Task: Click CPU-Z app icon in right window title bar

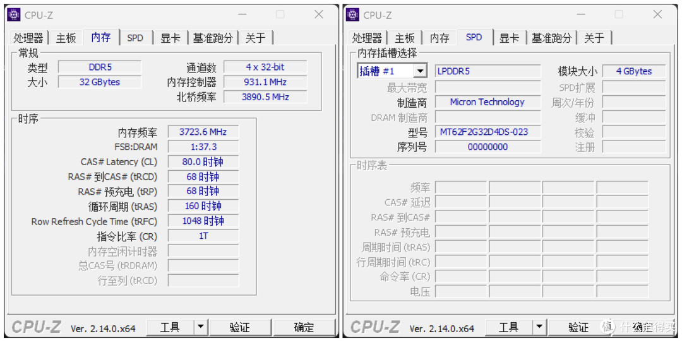Action: click(x=353, y=14)
